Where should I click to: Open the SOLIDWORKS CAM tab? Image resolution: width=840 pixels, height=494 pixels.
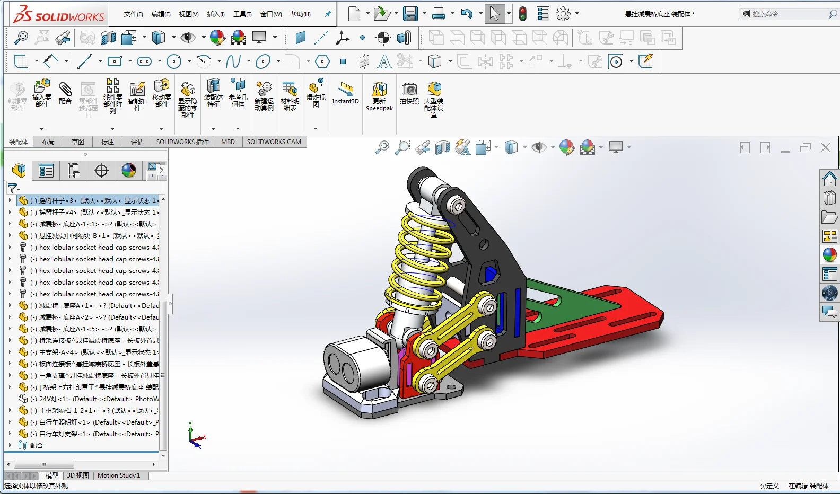click(274, 142)
